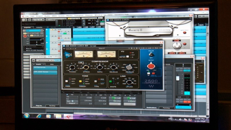Open the 'Full reset' preset dropdown
The width and height of the screenshot is (231, 130).
[100, 46]
